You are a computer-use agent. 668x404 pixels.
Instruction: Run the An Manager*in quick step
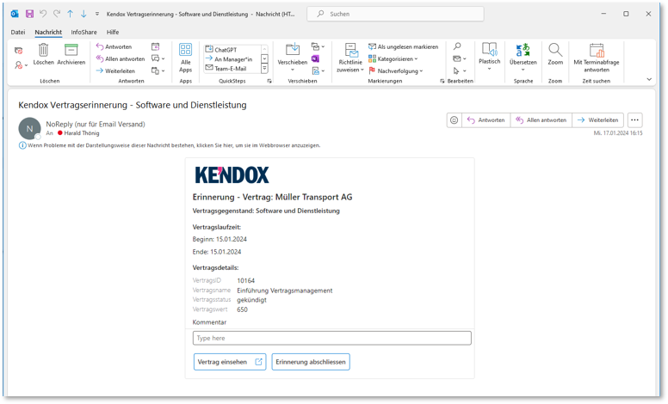(229, 58)
